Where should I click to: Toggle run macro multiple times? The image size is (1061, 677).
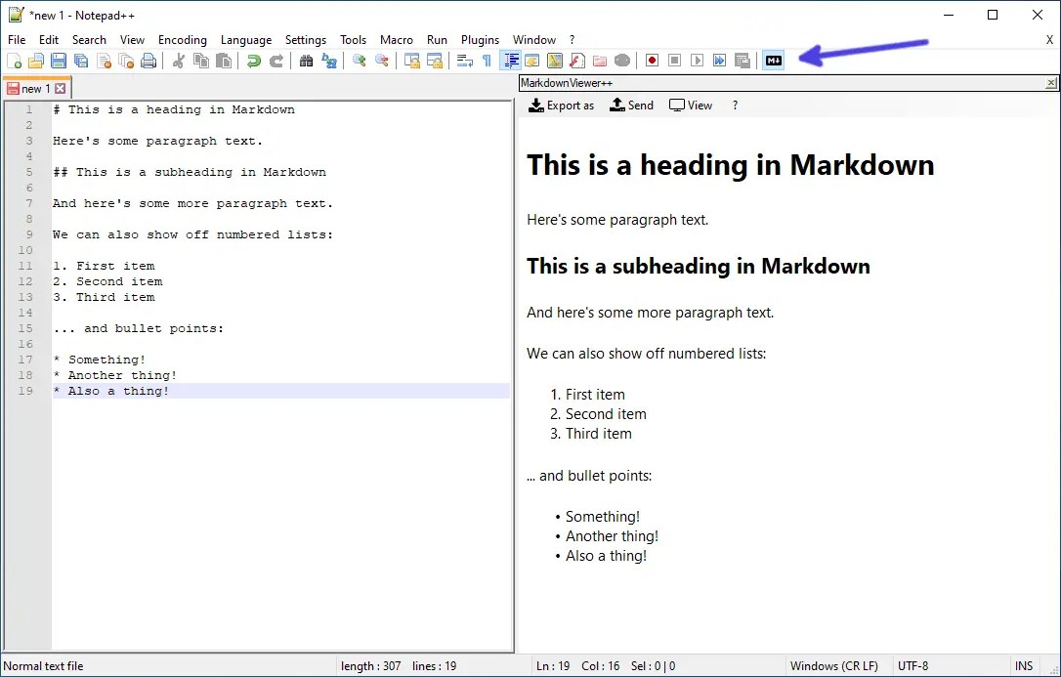click(x=720, y=60)
